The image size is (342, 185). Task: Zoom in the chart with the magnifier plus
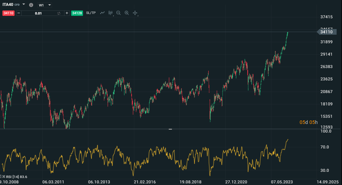pos(127,13)
